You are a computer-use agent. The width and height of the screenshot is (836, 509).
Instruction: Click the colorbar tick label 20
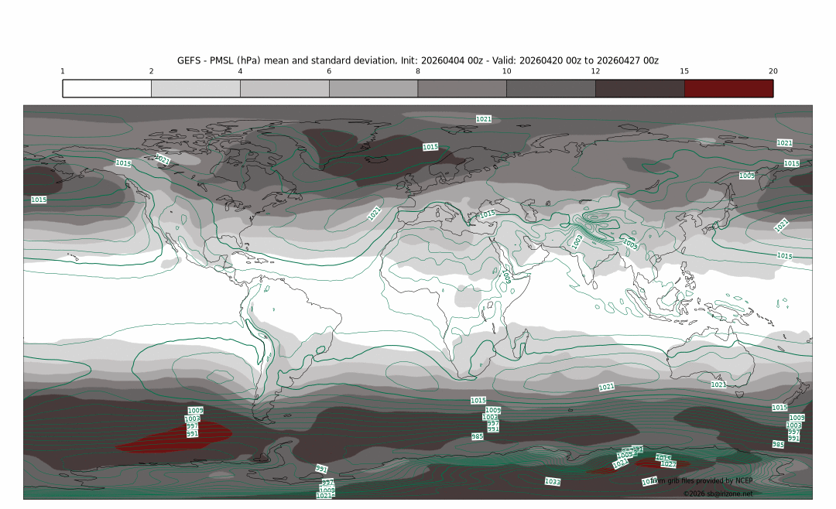click(x=773, y=71)
